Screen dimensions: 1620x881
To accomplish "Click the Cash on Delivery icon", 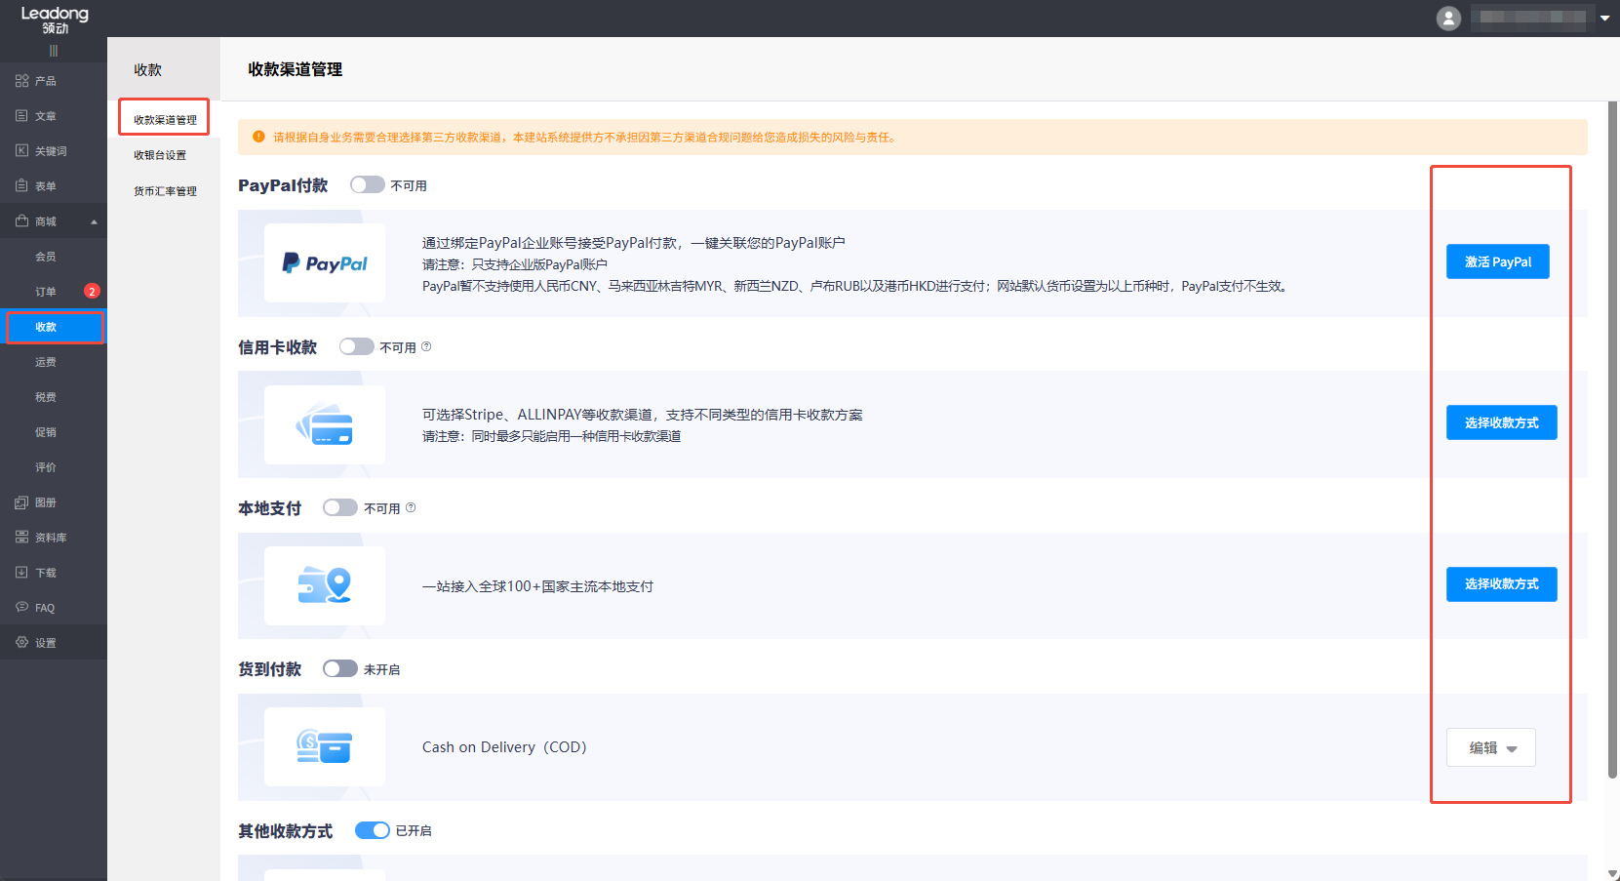I will click(x=324, y=747).
